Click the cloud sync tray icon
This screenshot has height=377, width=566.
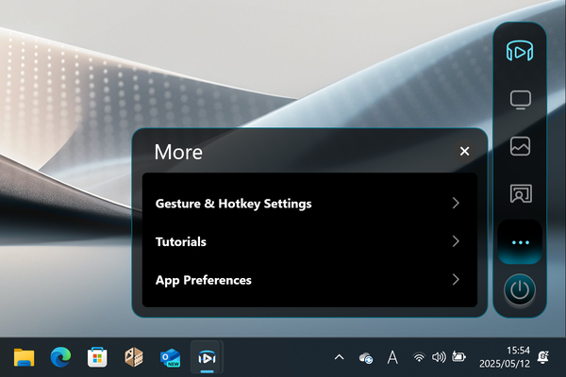(x=366, y=358)
